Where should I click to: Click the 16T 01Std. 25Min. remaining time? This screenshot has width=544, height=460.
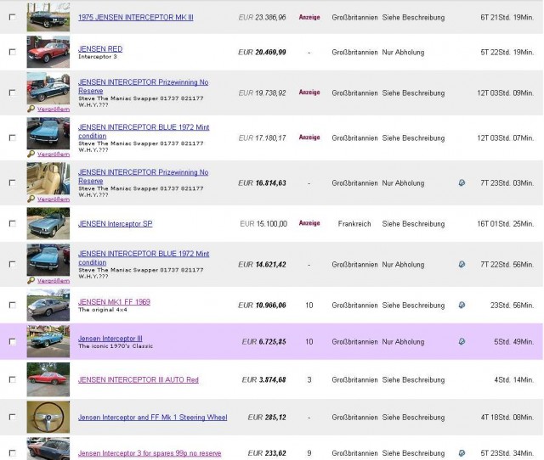click(506, 224)
